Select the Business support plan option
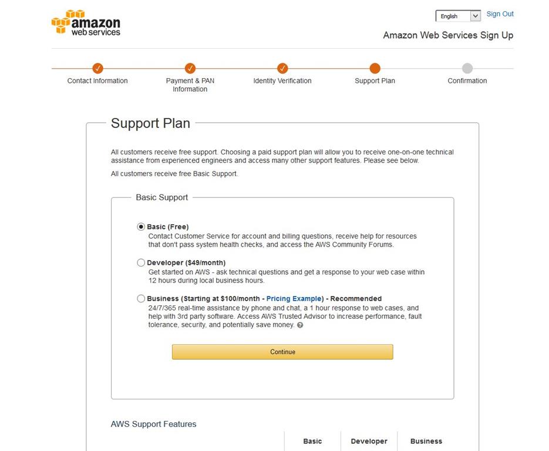 [x=141, y=298]
